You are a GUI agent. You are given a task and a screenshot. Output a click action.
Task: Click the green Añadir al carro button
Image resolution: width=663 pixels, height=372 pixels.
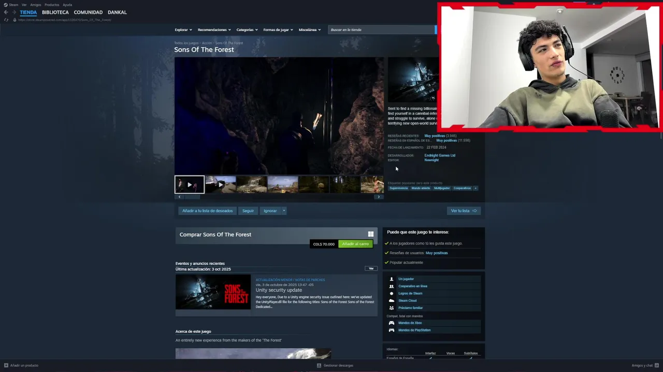355,244
